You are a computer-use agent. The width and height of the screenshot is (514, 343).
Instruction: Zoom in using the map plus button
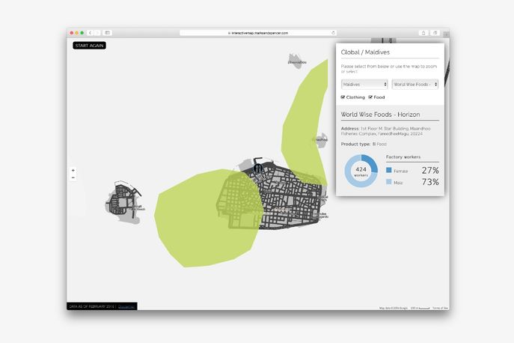tap(73, 171)
